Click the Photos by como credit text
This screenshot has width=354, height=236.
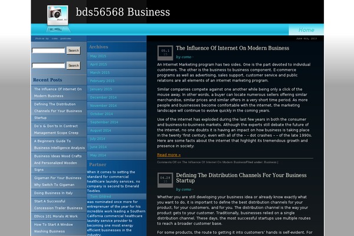tap(53, 38)
